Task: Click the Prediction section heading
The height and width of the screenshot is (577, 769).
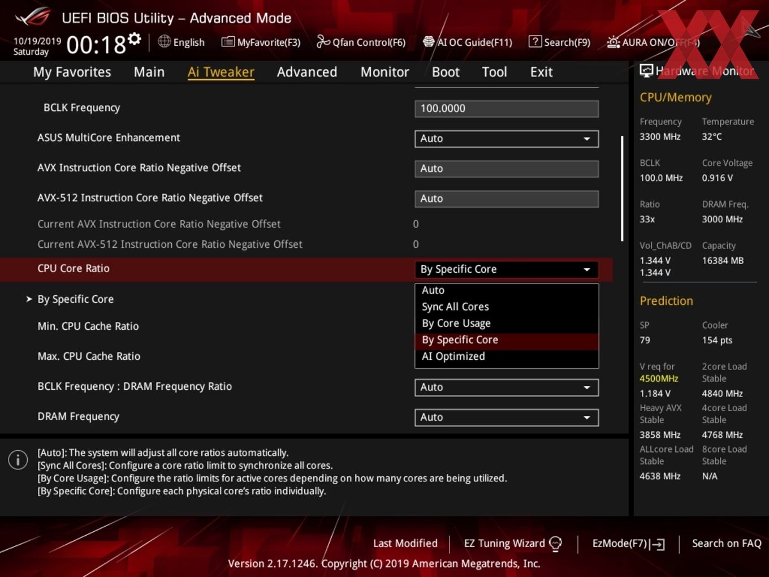Action: click(x=666, y=301)
